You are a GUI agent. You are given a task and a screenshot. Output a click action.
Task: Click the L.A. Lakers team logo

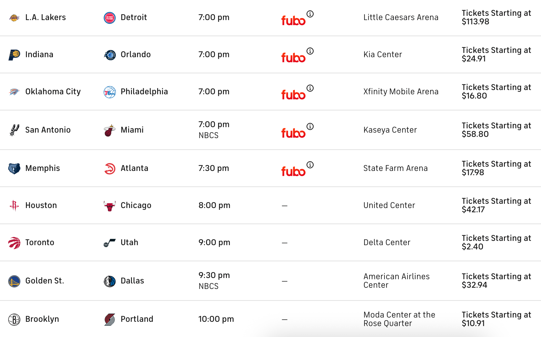pyautogui.click(x=14, y=18)
